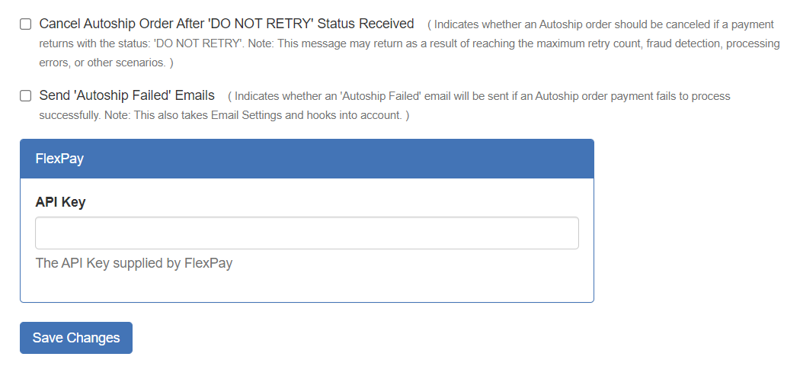Enable Cancel Autoship Order checkbox

(25, 24)
